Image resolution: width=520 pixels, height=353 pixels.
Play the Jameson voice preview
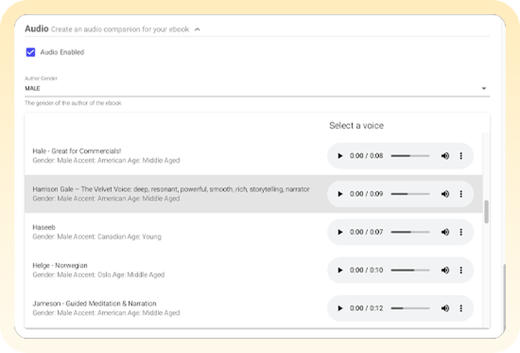coord(341,308)
